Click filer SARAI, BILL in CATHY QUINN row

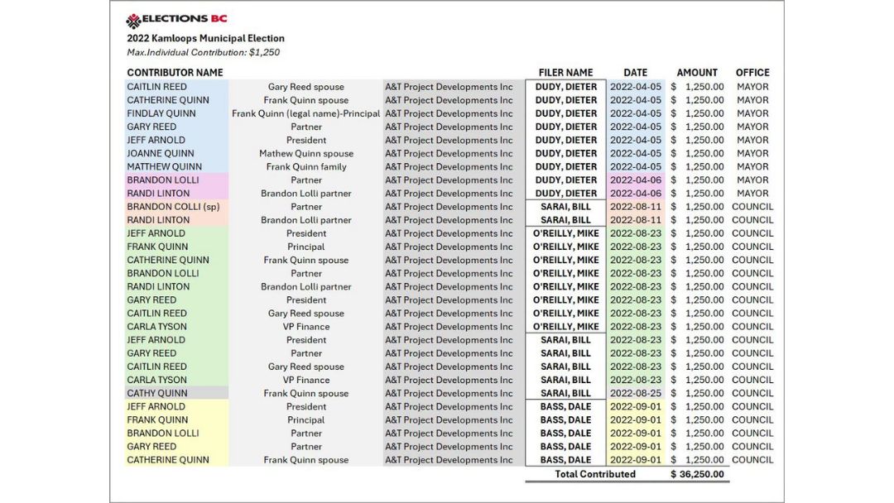pos(565,393)
